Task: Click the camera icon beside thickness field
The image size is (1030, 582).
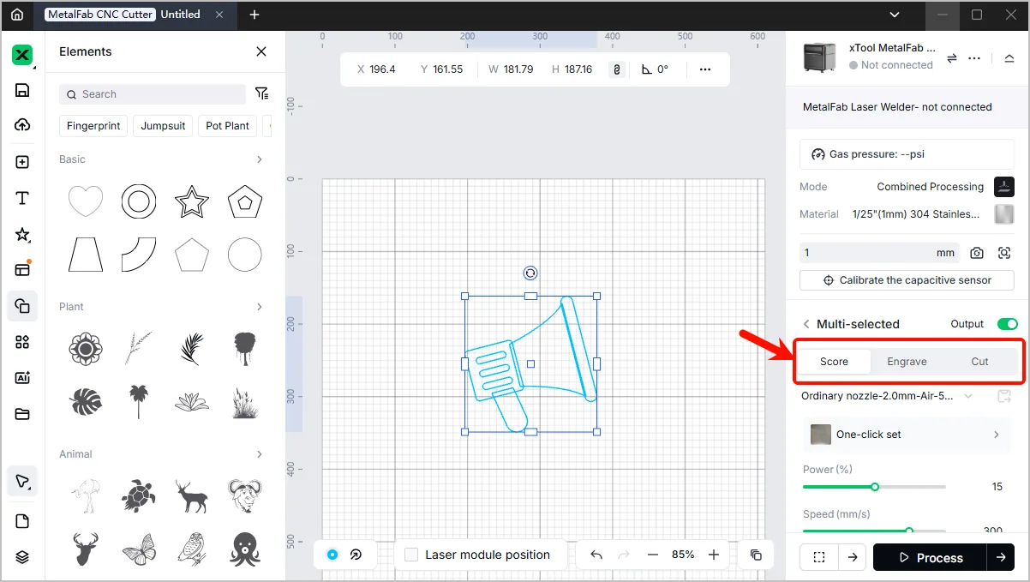Action: click(x=977, y=253)
